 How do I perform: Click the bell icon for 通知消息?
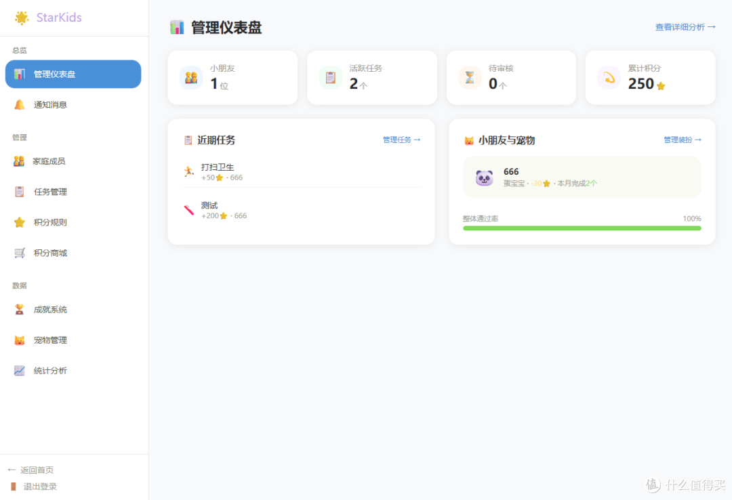(x=20, y=104)
